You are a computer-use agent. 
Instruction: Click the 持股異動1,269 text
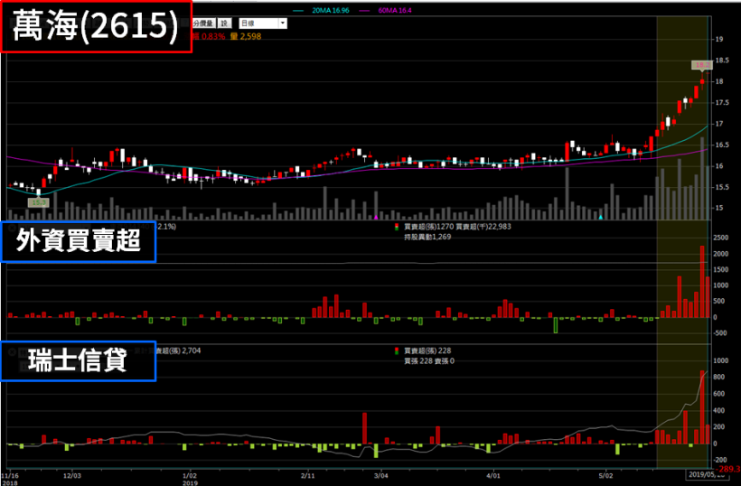[427, 237]
